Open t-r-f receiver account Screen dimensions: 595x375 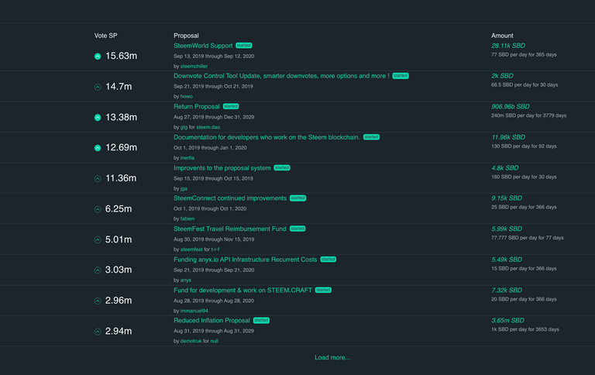(215, 249)
